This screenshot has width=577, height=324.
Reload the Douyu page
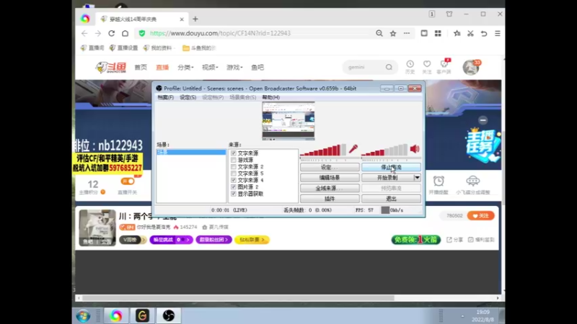[x=112, y=33]
